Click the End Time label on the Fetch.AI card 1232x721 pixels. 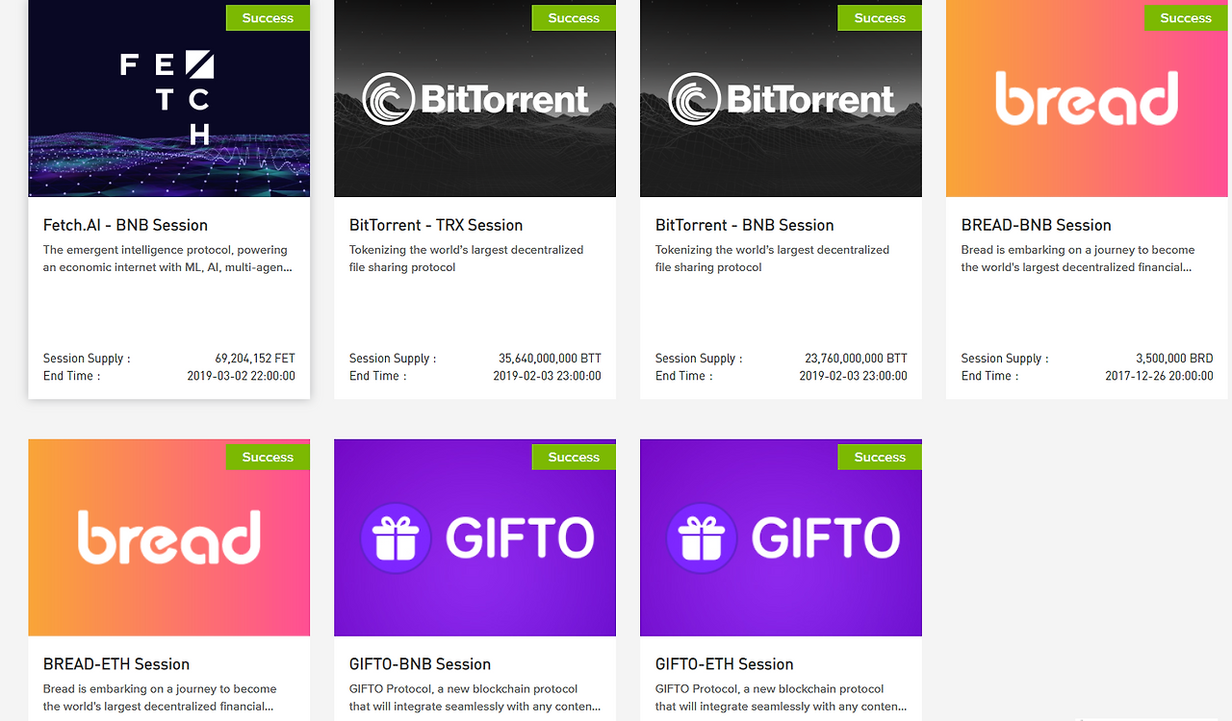click(x=72, y=376)
